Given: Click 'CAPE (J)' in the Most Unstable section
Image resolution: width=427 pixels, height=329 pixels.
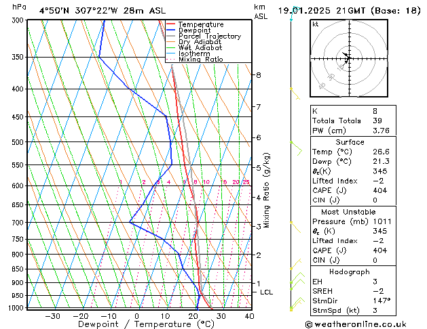Looking at the screenshot, I should pos(329,250).
